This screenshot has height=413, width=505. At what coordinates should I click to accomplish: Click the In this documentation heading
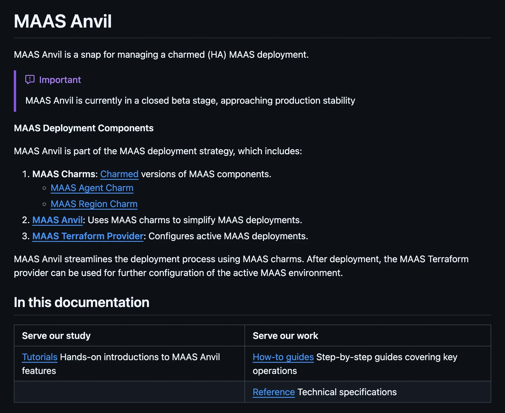coord(81,302)
